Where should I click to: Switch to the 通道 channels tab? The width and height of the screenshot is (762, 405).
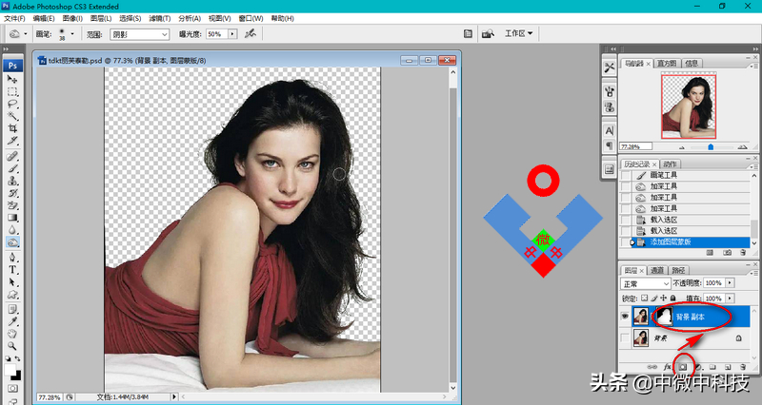click(x=657, y=270)
